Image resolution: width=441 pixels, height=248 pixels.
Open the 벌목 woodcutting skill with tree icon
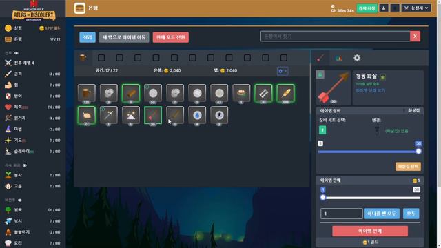[x=32, y=209]
